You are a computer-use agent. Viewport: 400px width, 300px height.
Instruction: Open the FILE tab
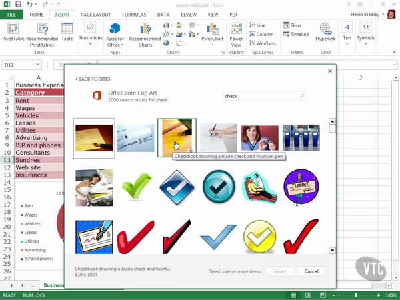(11, 15)
